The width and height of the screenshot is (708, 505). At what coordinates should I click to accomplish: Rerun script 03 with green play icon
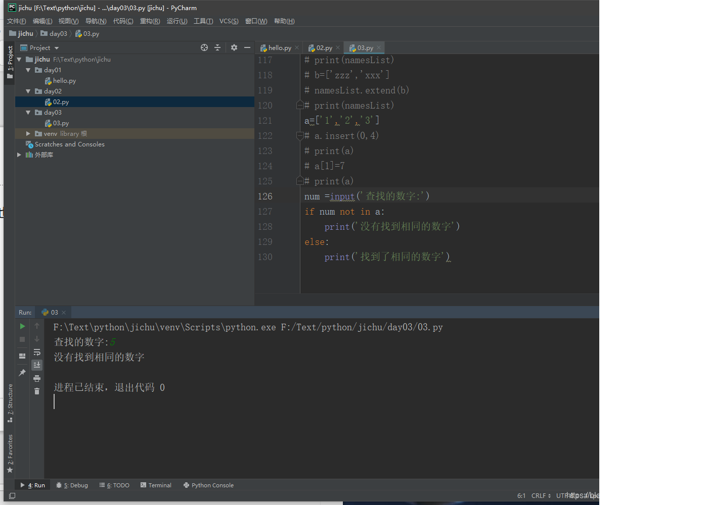tap(22, 326)
